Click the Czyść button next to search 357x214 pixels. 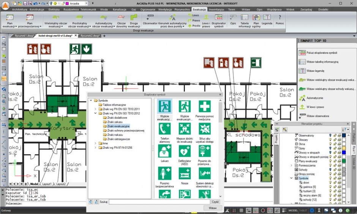tap(215, 202)
